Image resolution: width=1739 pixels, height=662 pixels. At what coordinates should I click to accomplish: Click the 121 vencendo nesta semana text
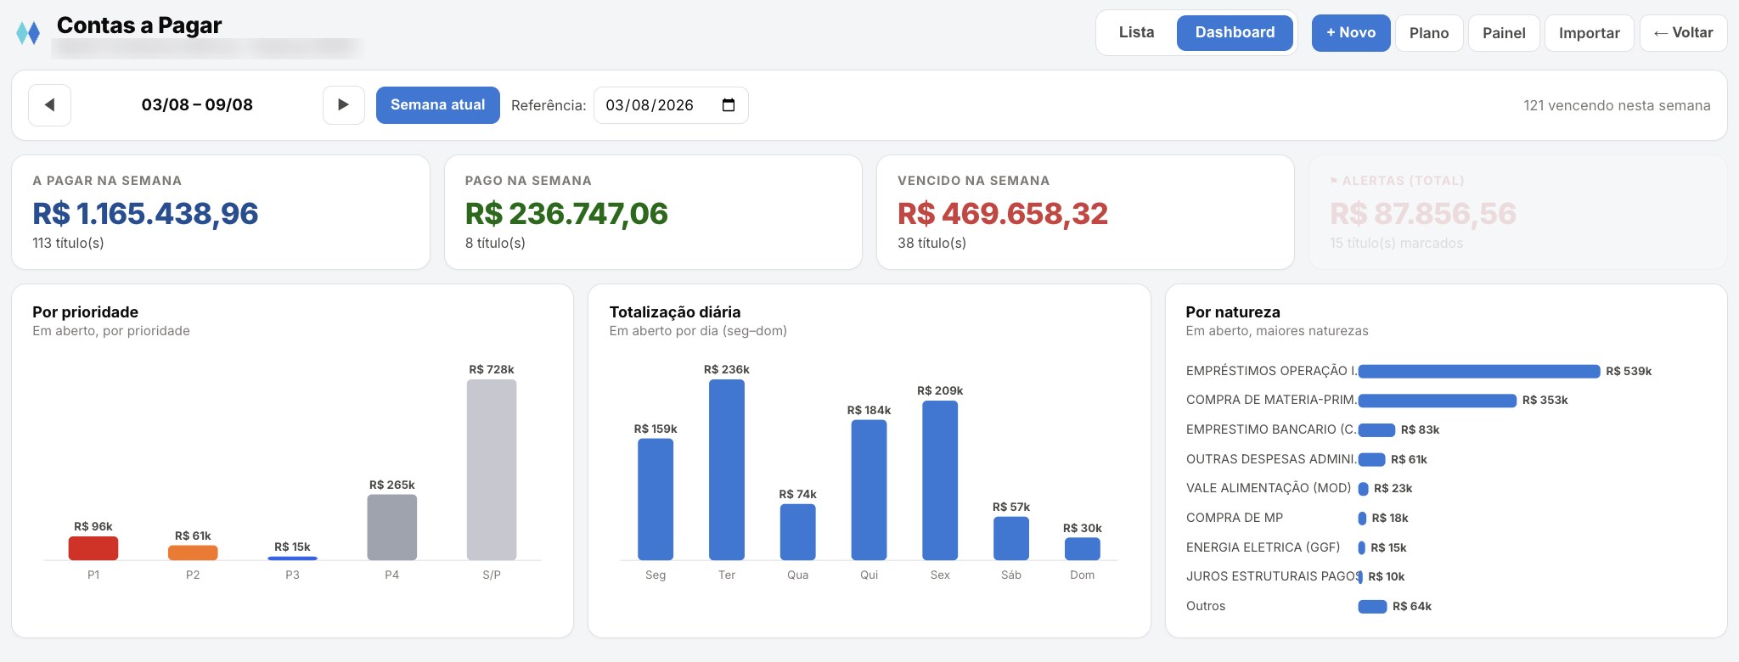pos(1617,105)
